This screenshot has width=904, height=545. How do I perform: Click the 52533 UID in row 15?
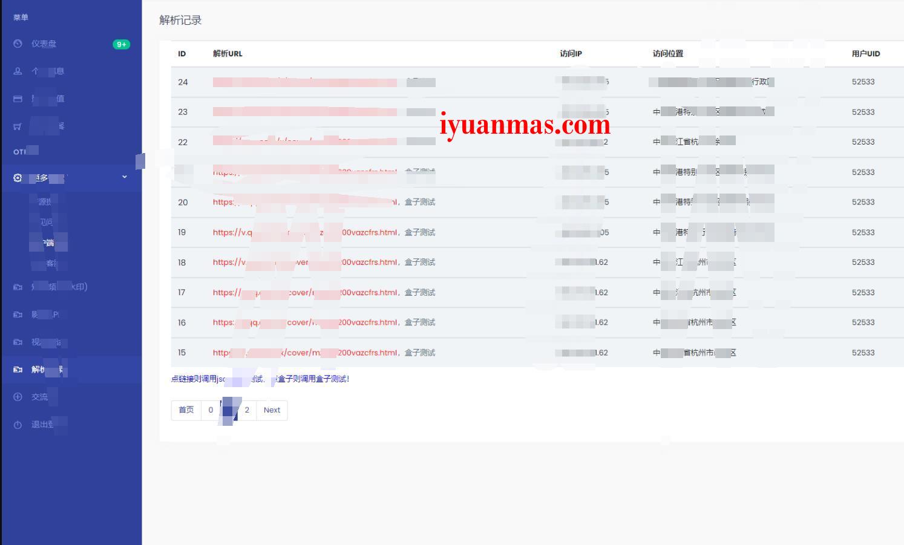[863, 353]
